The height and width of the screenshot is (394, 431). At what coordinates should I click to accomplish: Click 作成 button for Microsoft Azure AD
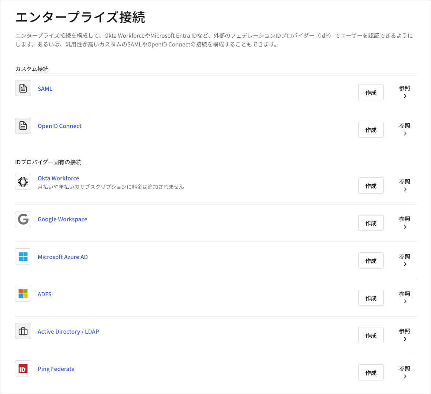pyautogui.click(x=371, y=260)
